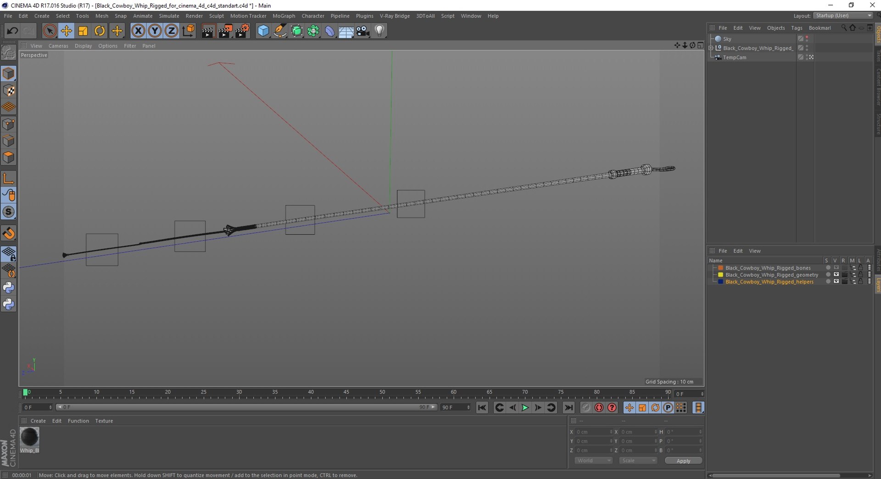Expand the Black_Cowboy_Whip_Rigged_ object tree
The width and height of the screenshot is (881, 479).
click(711, 48)
